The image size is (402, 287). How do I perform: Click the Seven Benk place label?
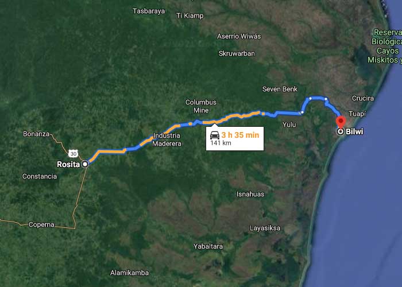pyautogui.click(x=280, y=89)
